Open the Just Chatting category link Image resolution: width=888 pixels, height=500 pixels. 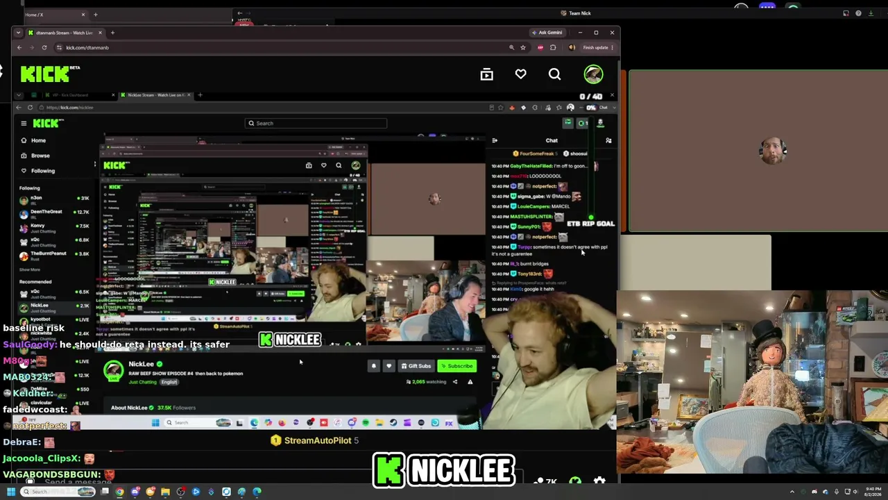(x=142, y=382)
